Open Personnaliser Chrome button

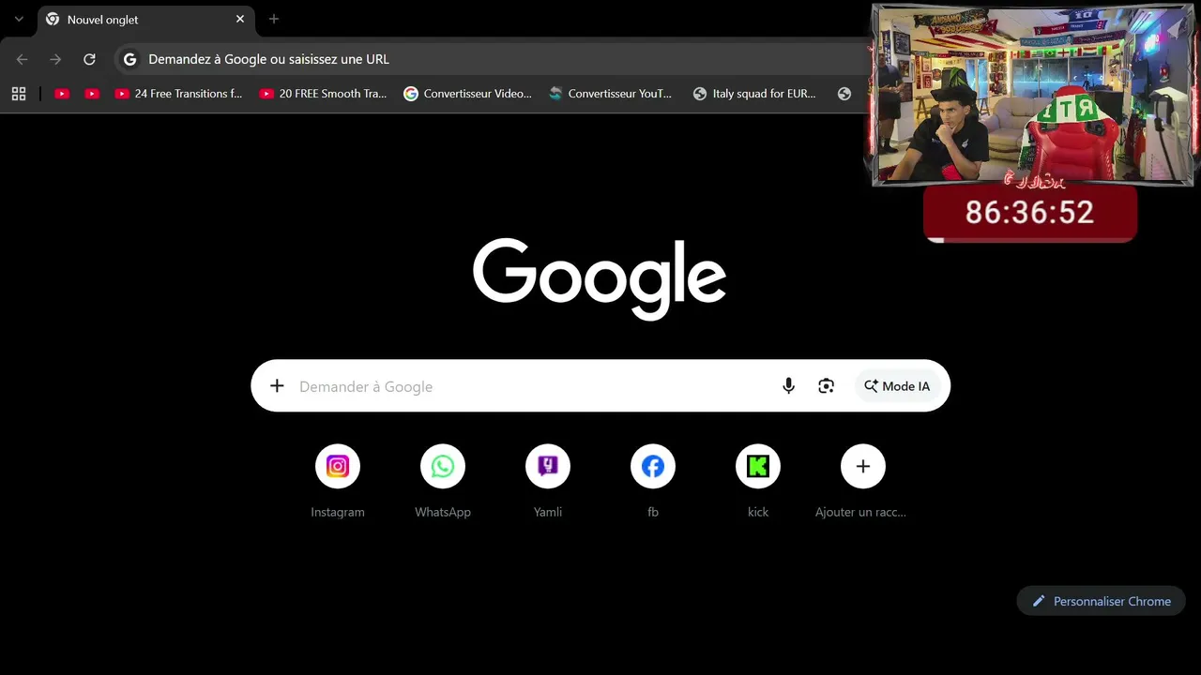pos(1102,601)
